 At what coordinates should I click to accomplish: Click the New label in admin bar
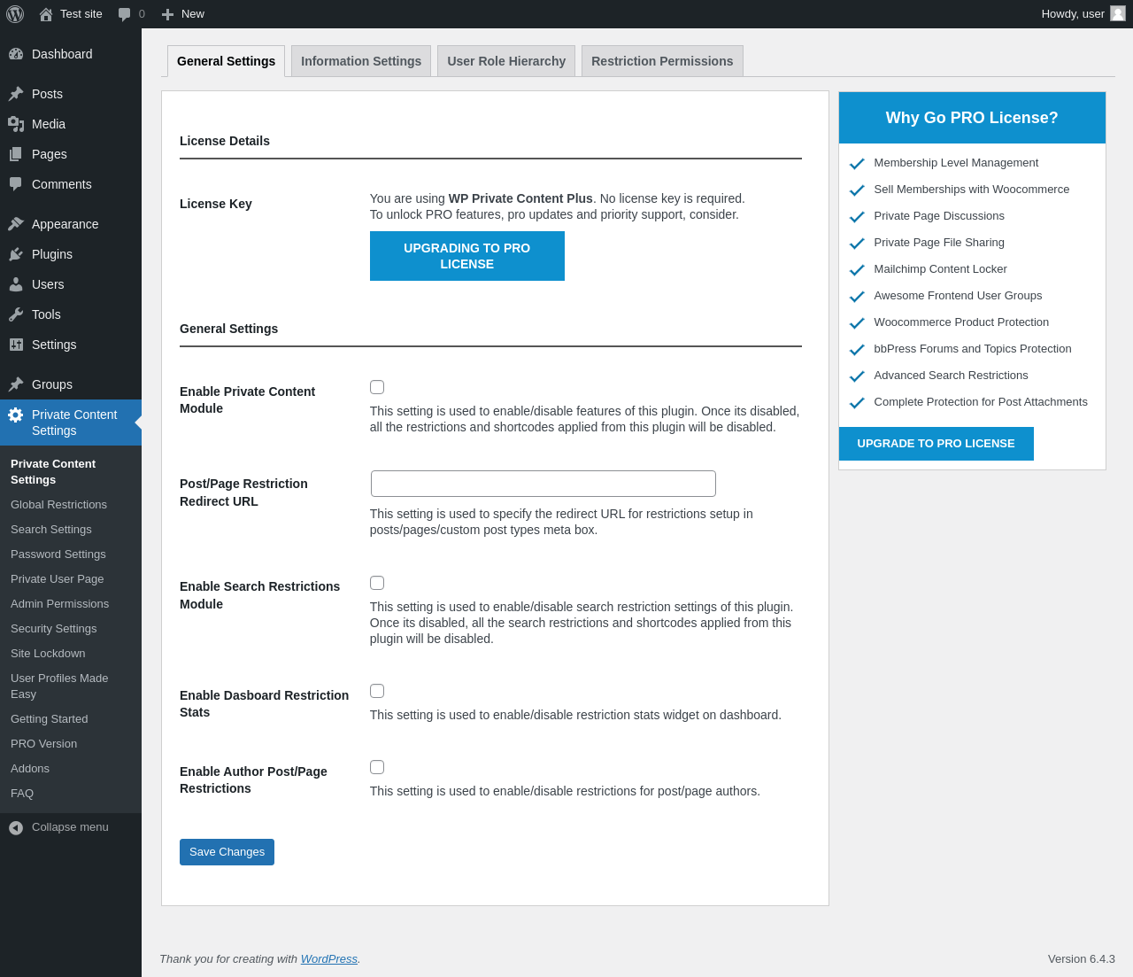pyautogui.click(x=193, y=14)
